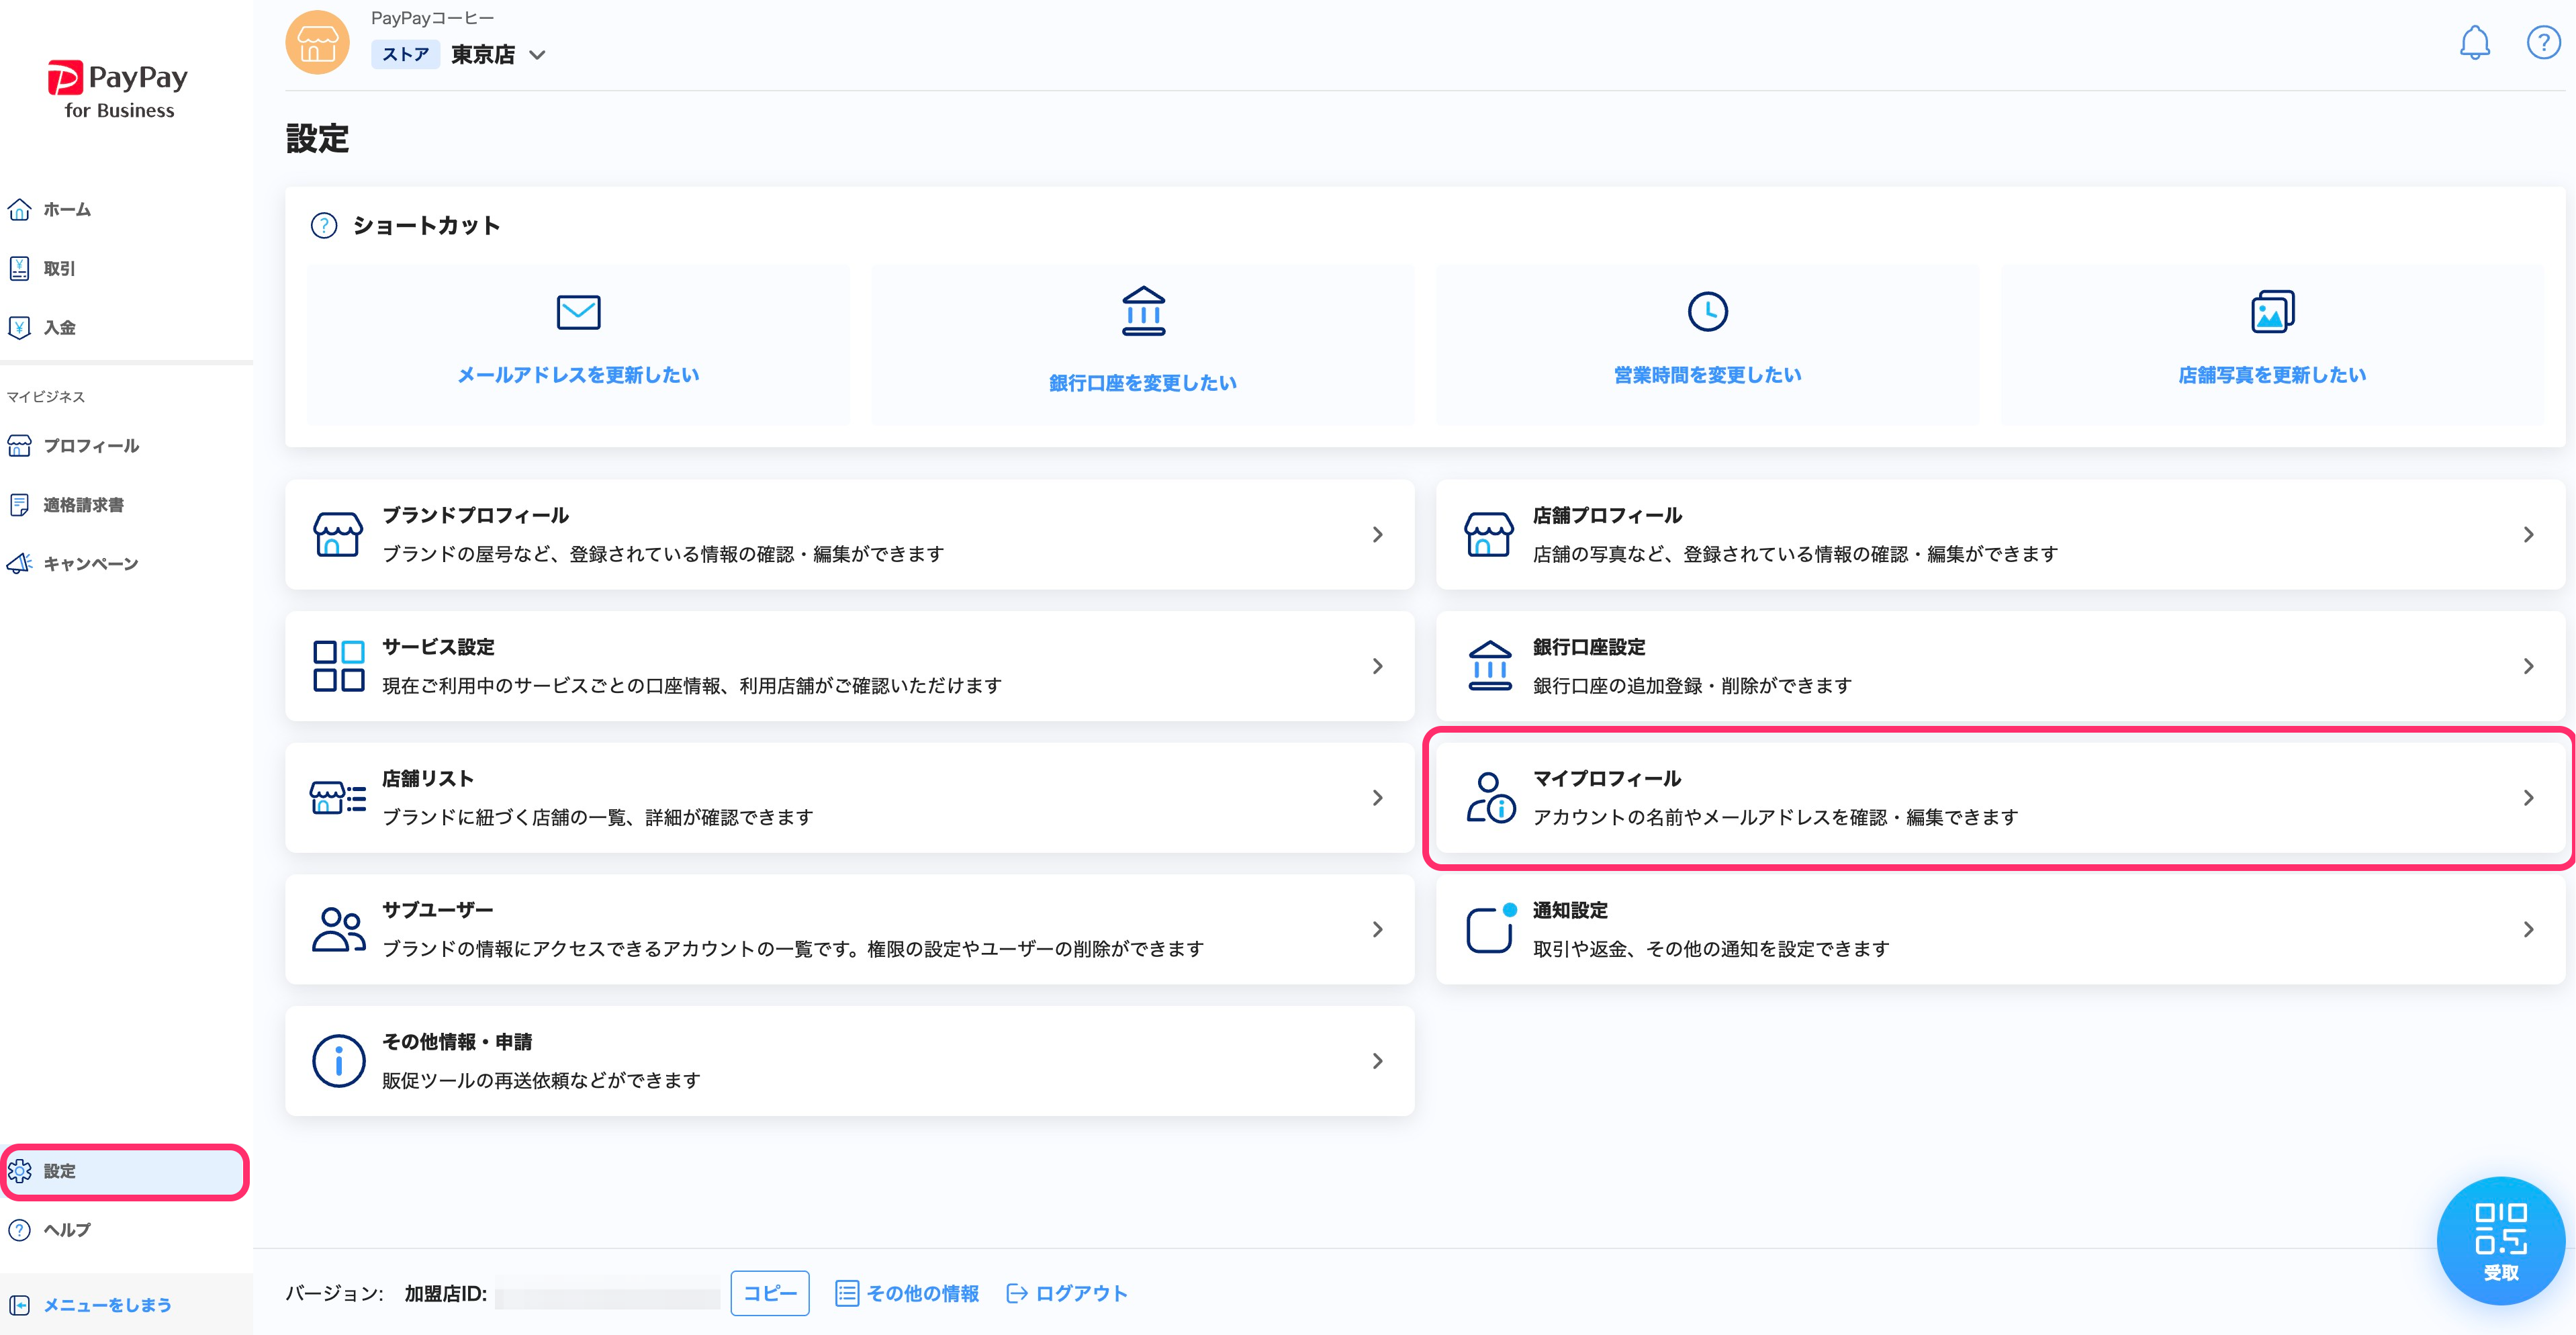Open the notification bell icon
The height and width of the screenshot is (1335, 2576).
(x=2474, y=42)
